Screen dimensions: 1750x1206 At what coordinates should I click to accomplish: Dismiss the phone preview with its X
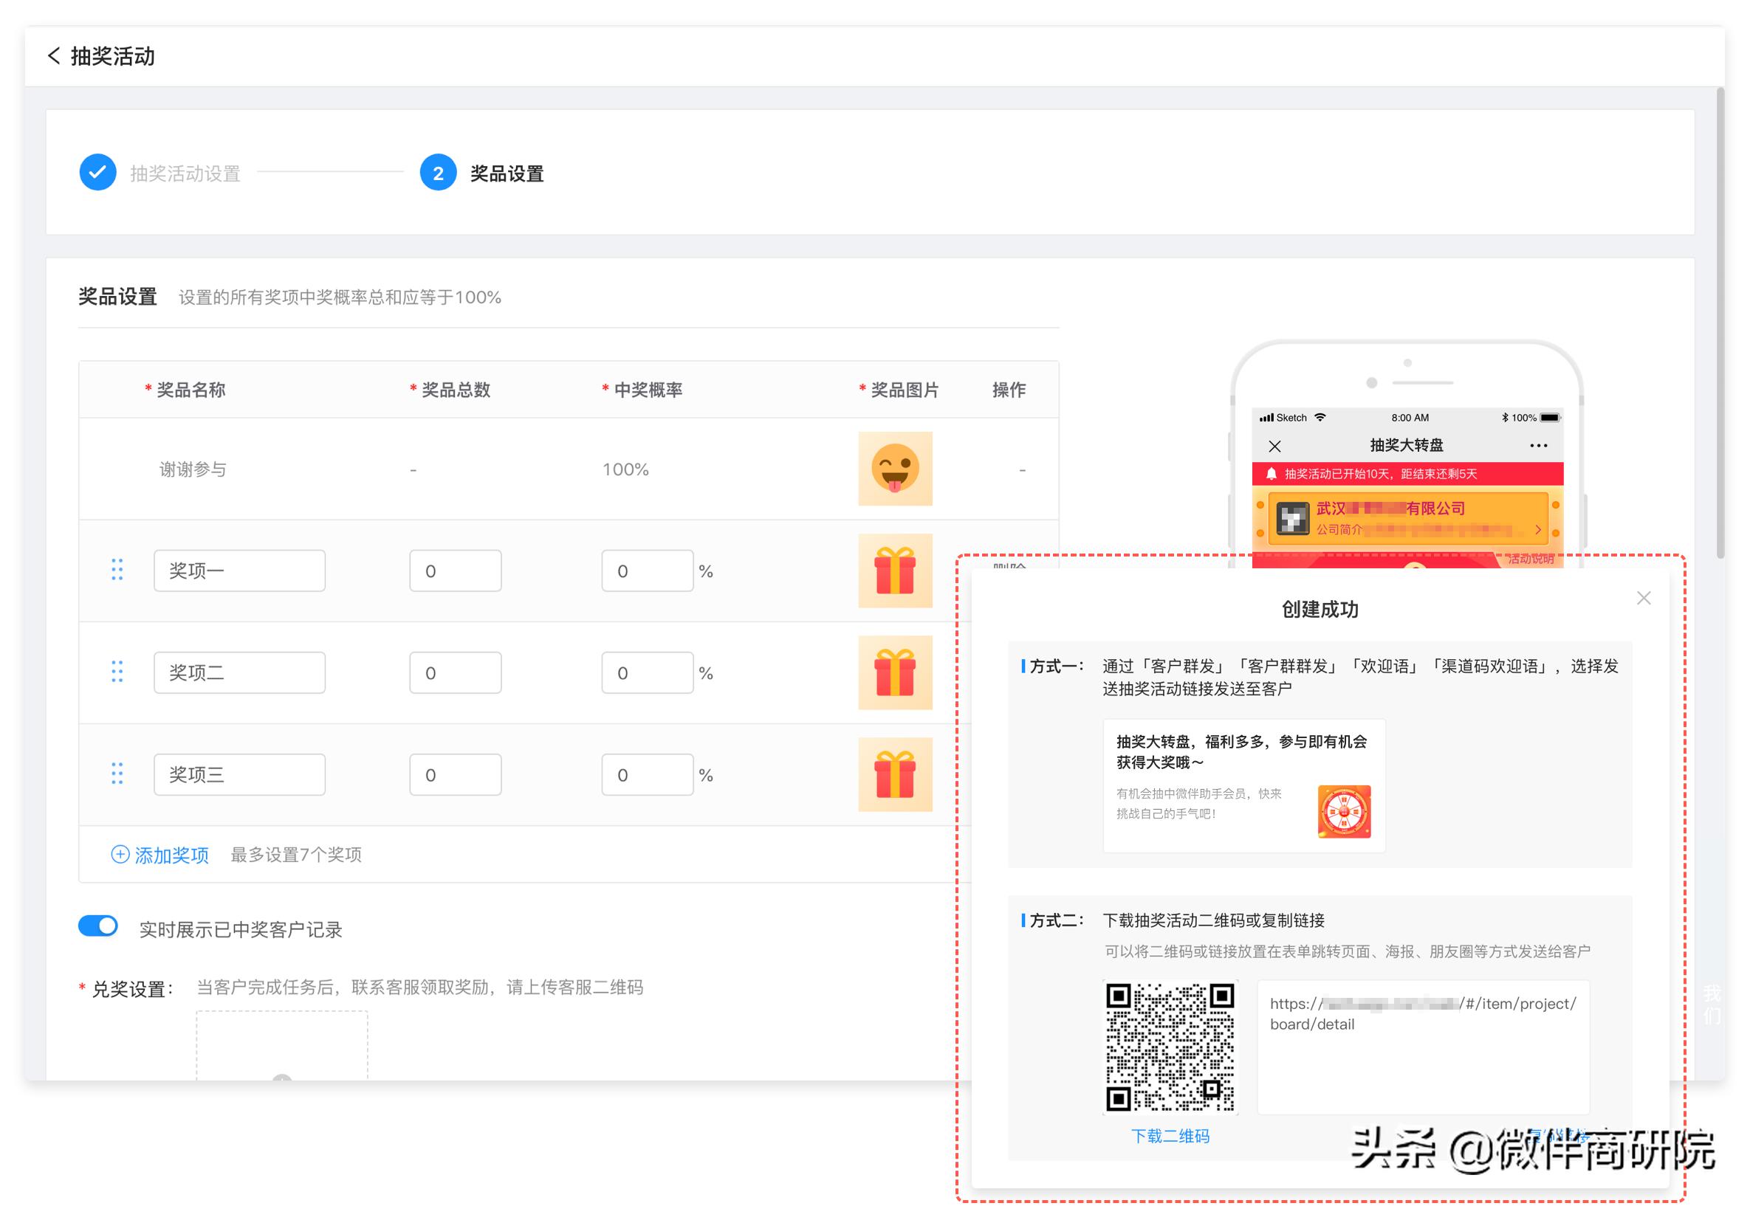(x=1274, y=445)
